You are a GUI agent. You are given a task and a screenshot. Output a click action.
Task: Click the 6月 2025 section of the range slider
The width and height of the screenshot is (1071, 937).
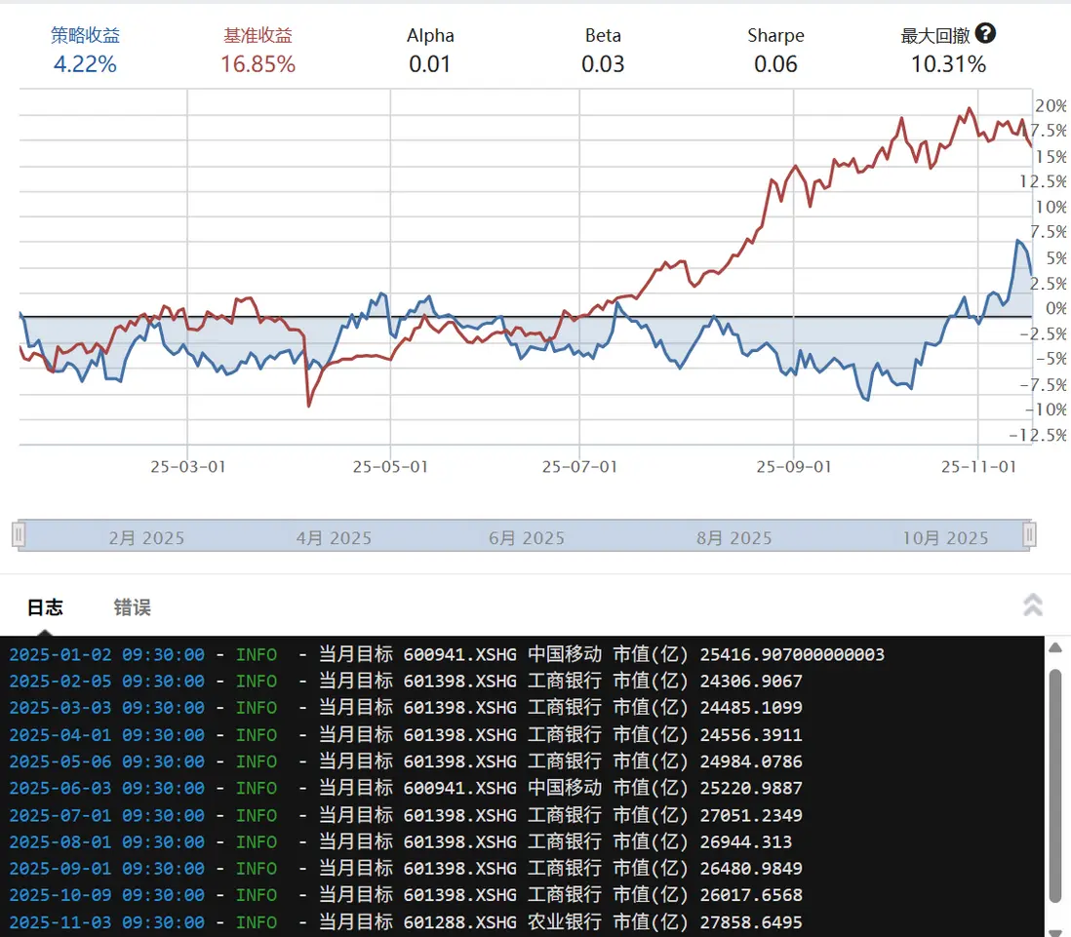click(526, 536)
